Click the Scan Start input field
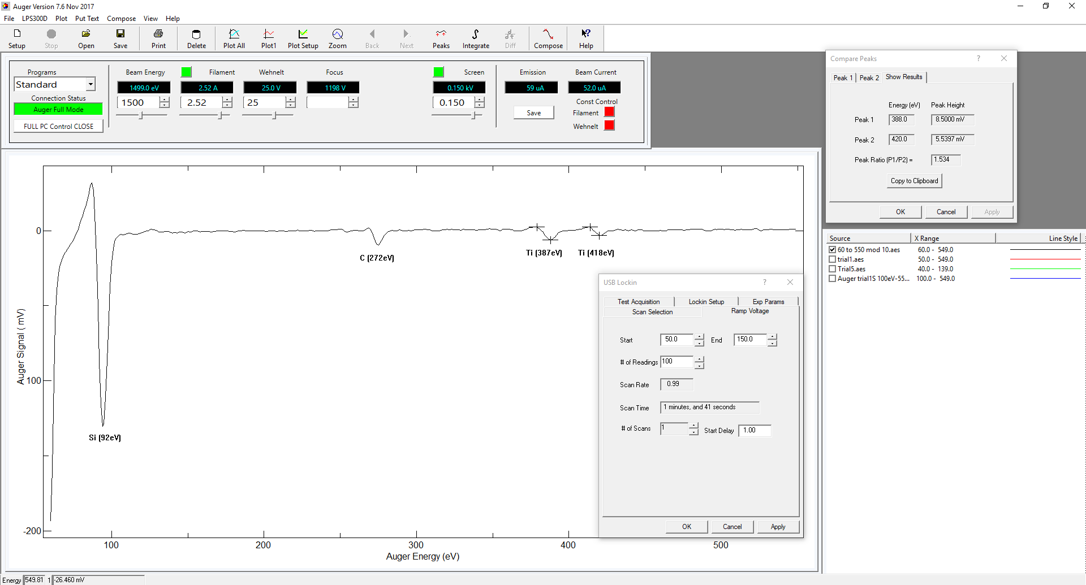The width and height of the screenshot is (1086, 585). tap(676, 340)
